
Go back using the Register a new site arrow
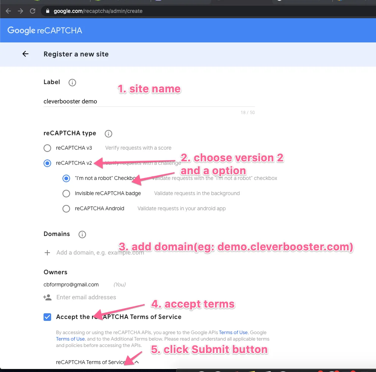(x=25, y=54)
